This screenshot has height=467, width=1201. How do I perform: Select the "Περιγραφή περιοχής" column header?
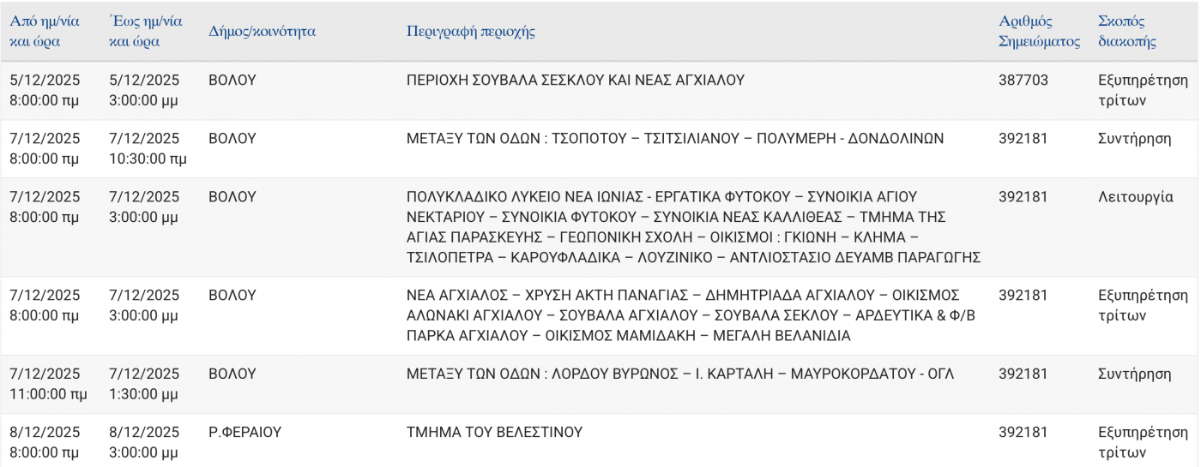(471, 32)
